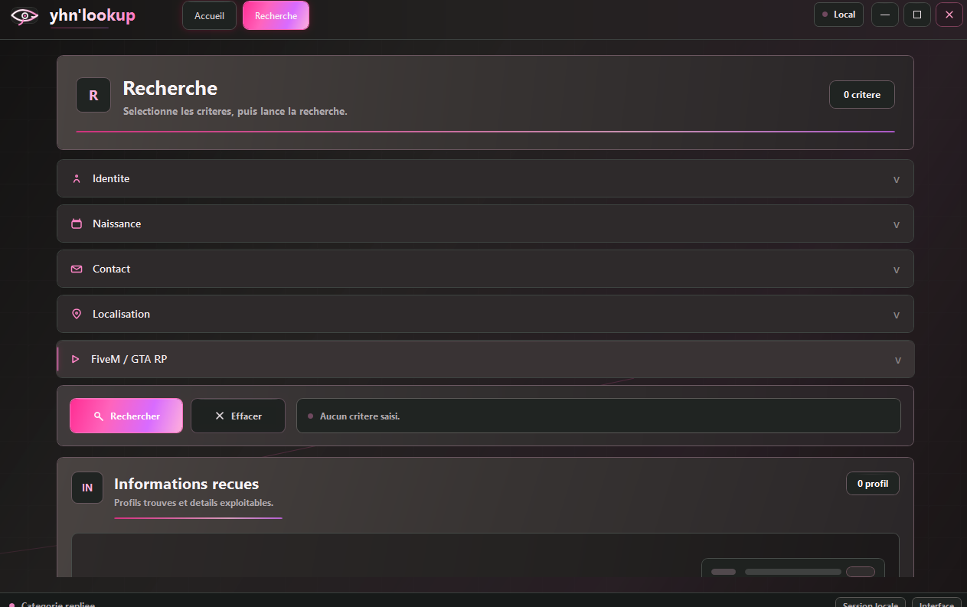Click the yhn'lookup eye logo
Screen dimensions: 967x607
(25, 15)
